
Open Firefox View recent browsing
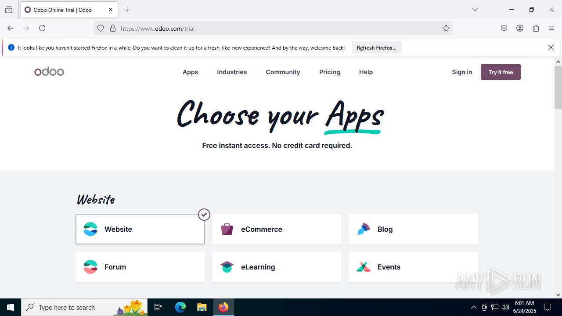pyautogui.click(x=9, y=10)
